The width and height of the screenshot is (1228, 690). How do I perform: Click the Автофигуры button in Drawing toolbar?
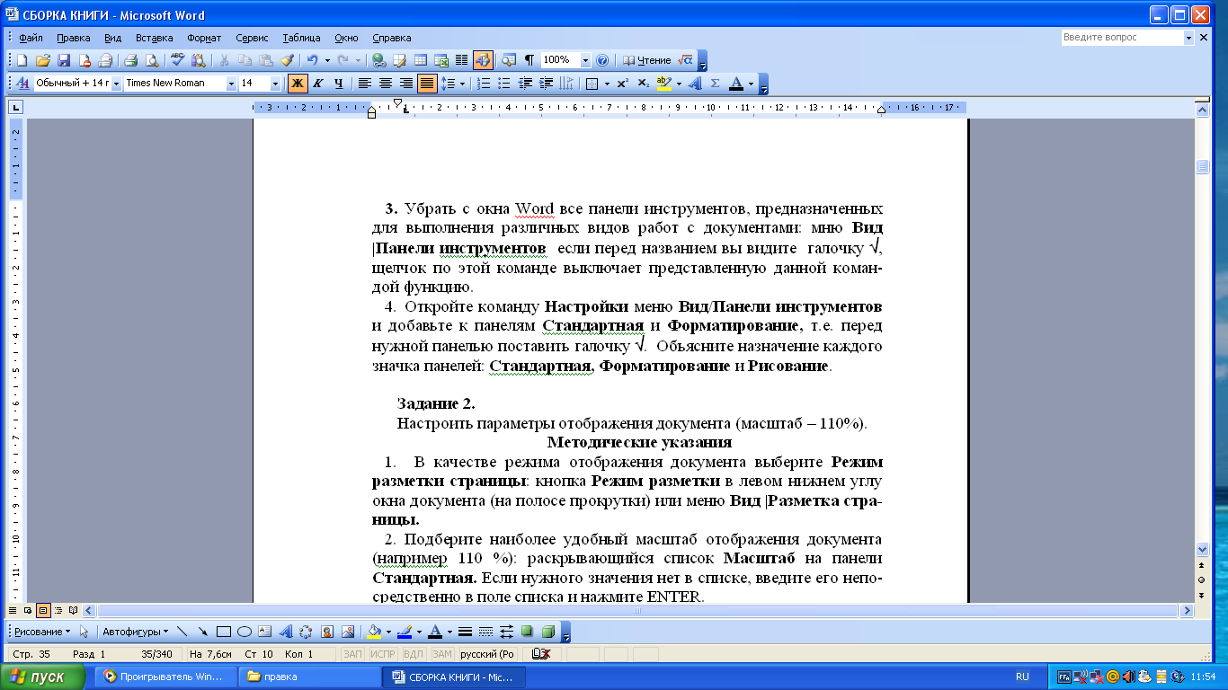(135, 632)
